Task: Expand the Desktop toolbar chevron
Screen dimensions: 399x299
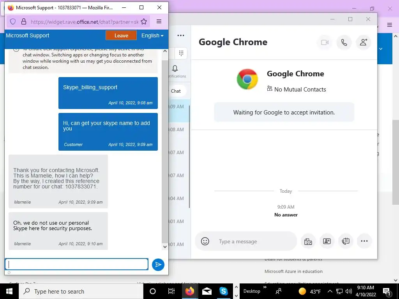Action: (x=265, y=287)
